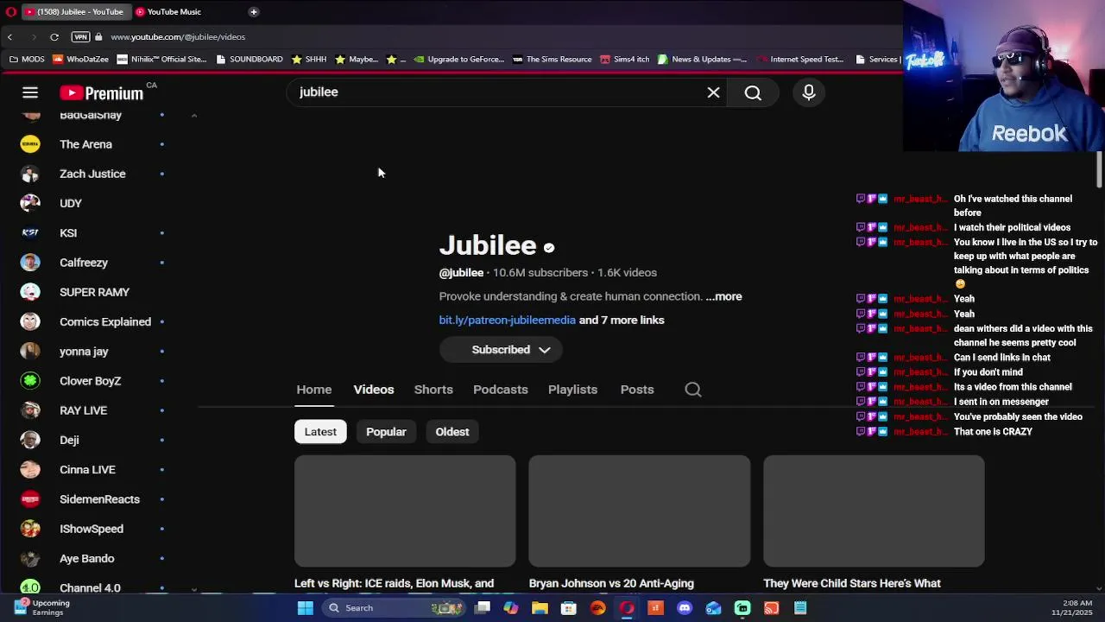Toggle the Opera VPN badge
1105x622 pixels.
click(80, 37)
